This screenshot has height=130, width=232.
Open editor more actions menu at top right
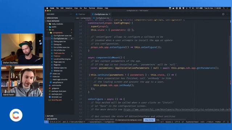coord(227,14)
